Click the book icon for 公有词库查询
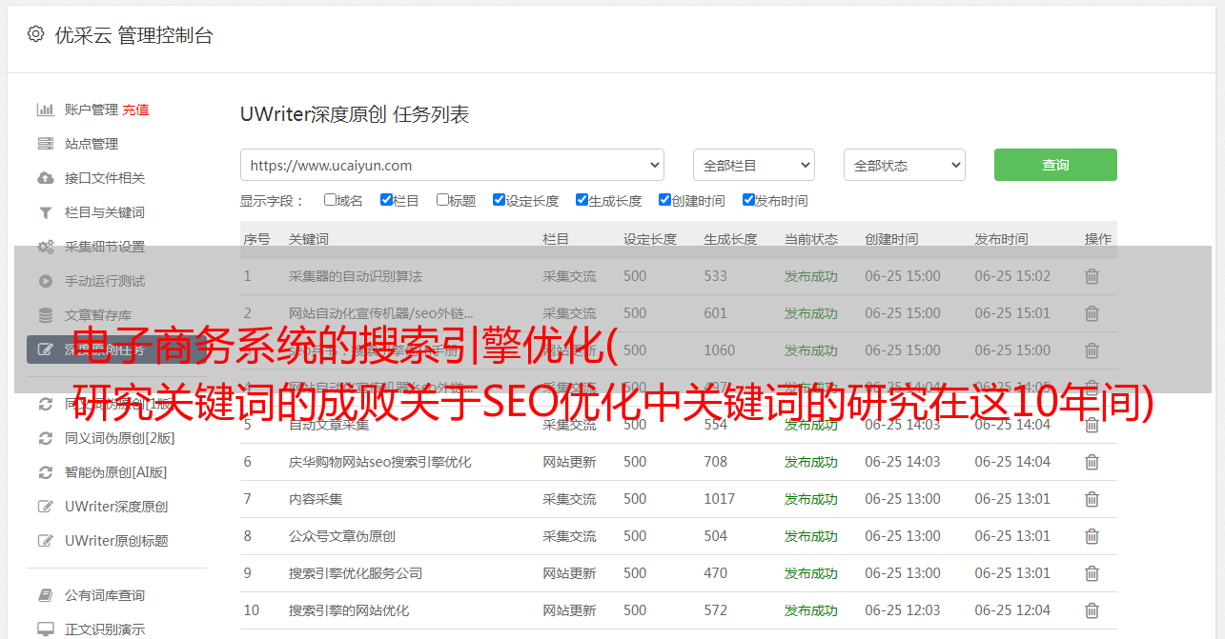 pyautogui.click(x=45, y=595)
